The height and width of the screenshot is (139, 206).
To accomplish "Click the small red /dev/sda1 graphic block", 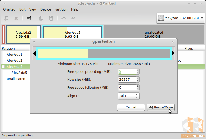I will 3,35.
